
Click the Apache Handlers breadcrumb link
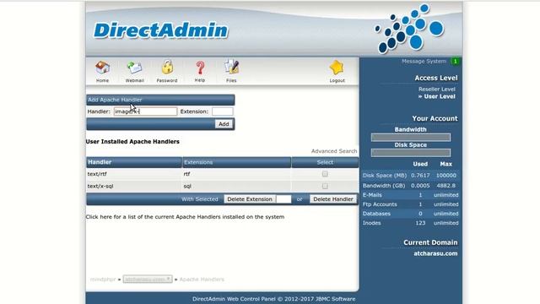[x=202, y=280]
